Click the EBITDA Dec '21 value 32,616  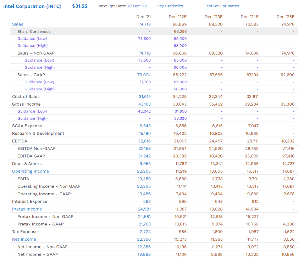point(144,141)
